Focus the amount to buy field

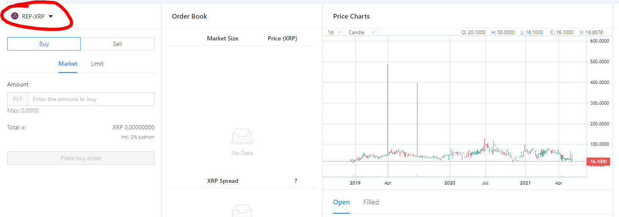91,99
